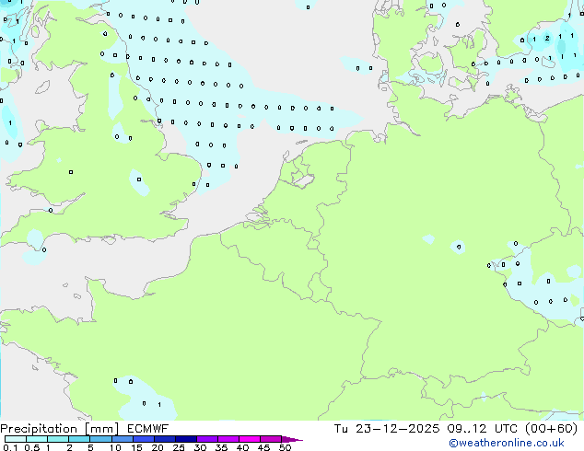Choose the 25–30 mm navy legend swatch
This screenshot has width=584, height=451.
click(185, 439)
